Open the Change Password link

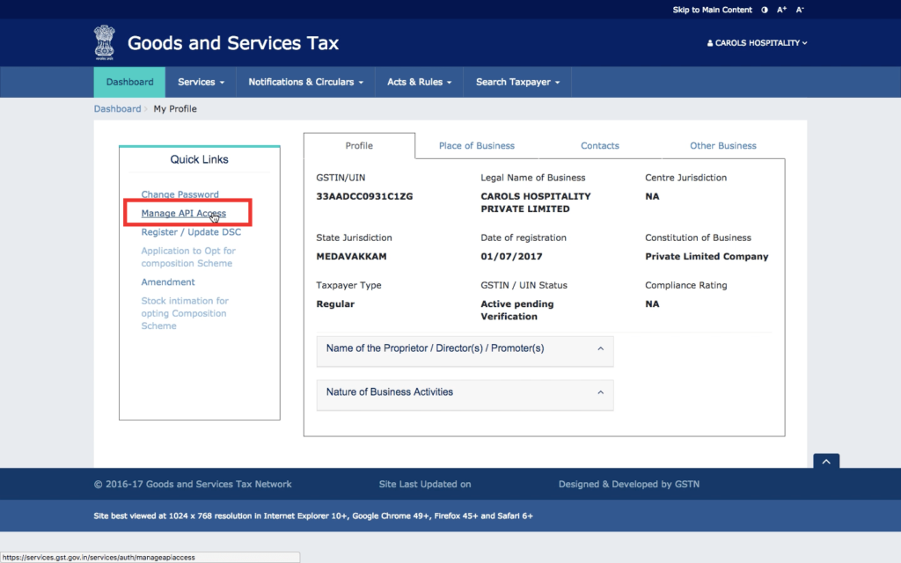click(179, 194)
